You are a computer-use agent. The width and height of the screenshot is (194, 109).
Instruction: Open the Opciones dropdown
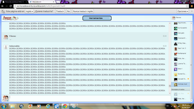[183, 11]
